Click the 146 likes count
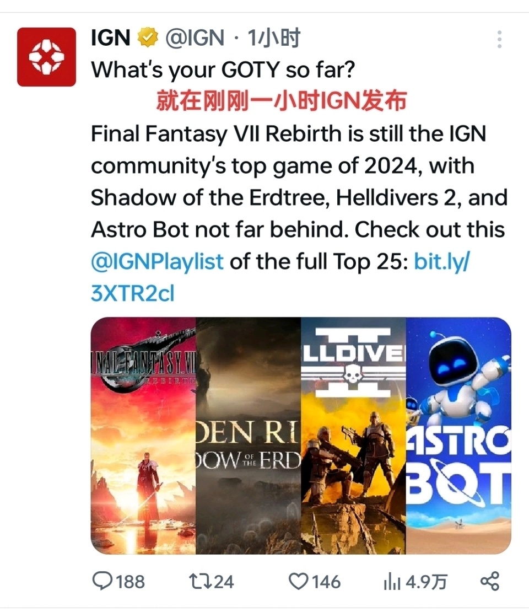 click(326, 582)
